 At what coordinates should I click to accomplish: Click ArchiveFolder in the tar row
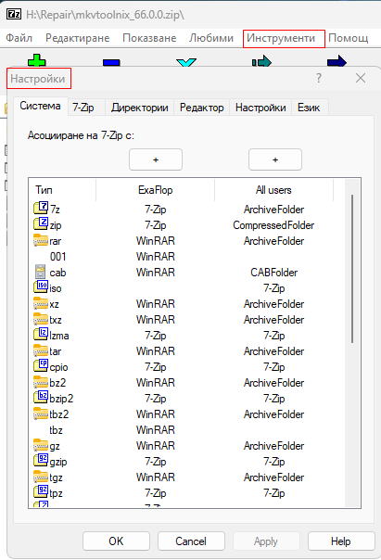click(x=273, y=351)
